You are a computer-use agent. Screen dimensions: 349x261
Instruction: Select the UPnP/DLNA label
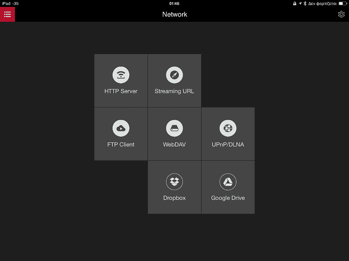[x=228, y=144]
